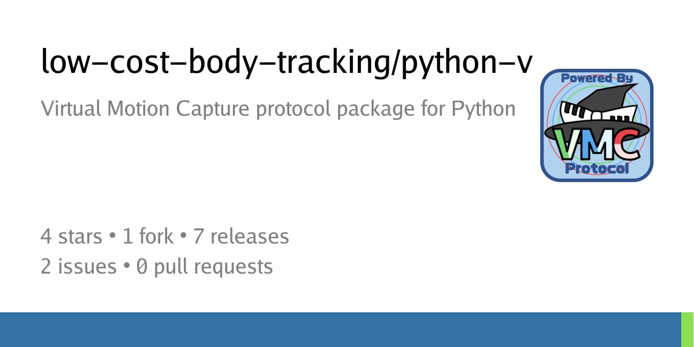Open the 7 releases stat
The image size is (694, 347).
click(x=241, y=236)
